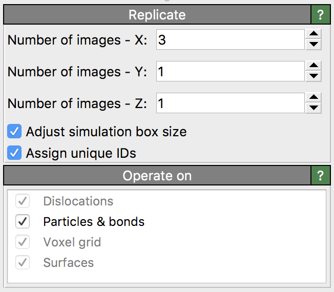Increase Number of images Y with up arrow
The image size is (334, 292).
[313, 66]
